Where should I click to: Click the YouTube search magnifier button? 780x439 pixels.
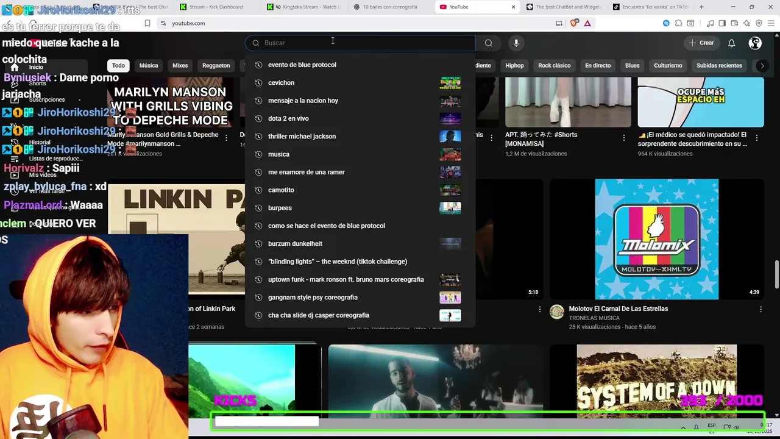(488, 43)
